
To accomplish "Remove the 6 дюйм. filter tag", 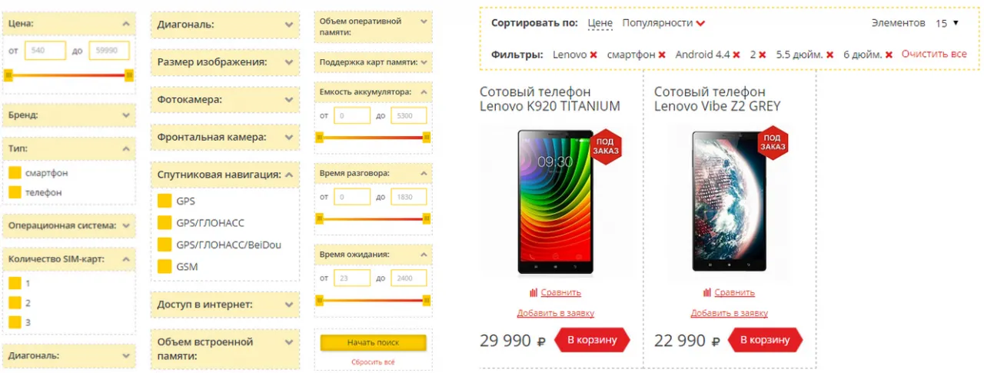I will pos(889,55).
